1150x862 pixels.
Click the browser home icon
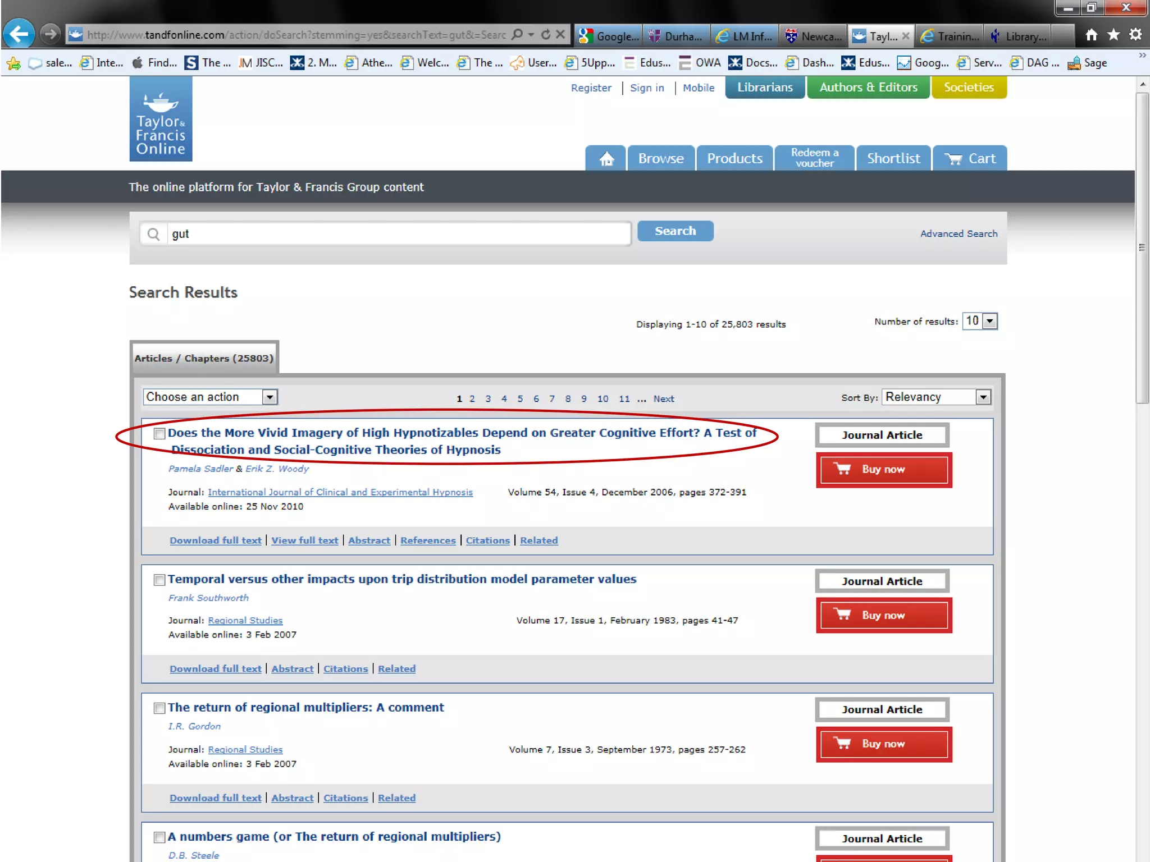[1091, 35]
